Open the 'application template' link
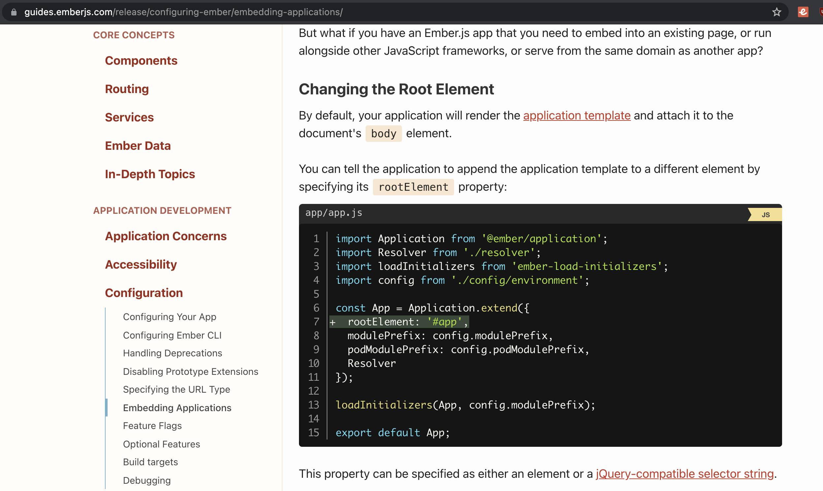823x491 pixels. [577, 115]
